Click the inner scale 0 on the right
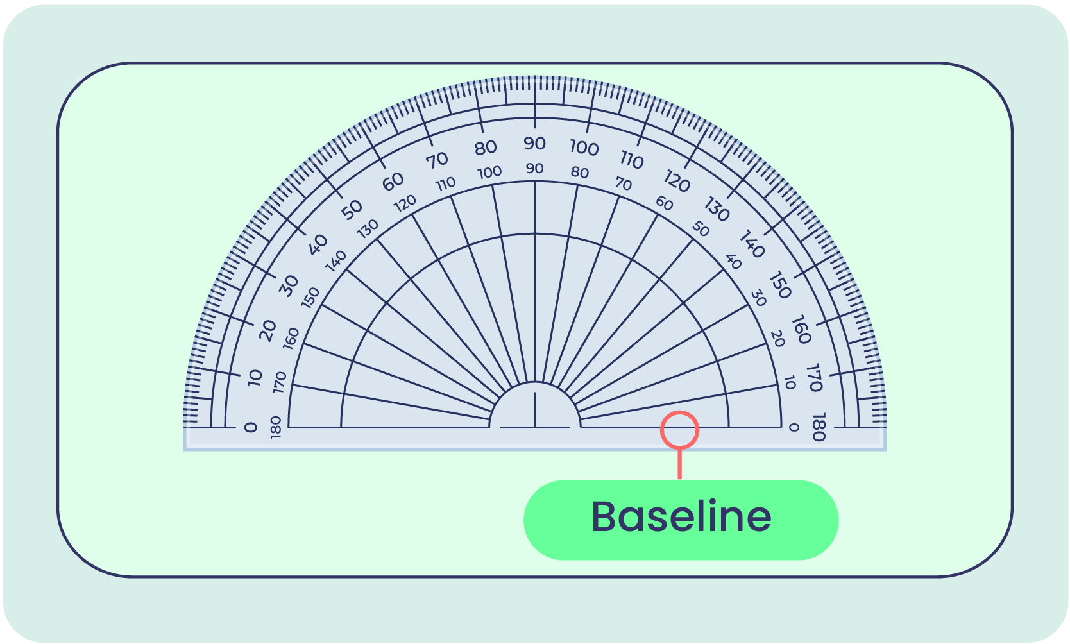This screenshot has width=1070, height=644. [794, 428]
